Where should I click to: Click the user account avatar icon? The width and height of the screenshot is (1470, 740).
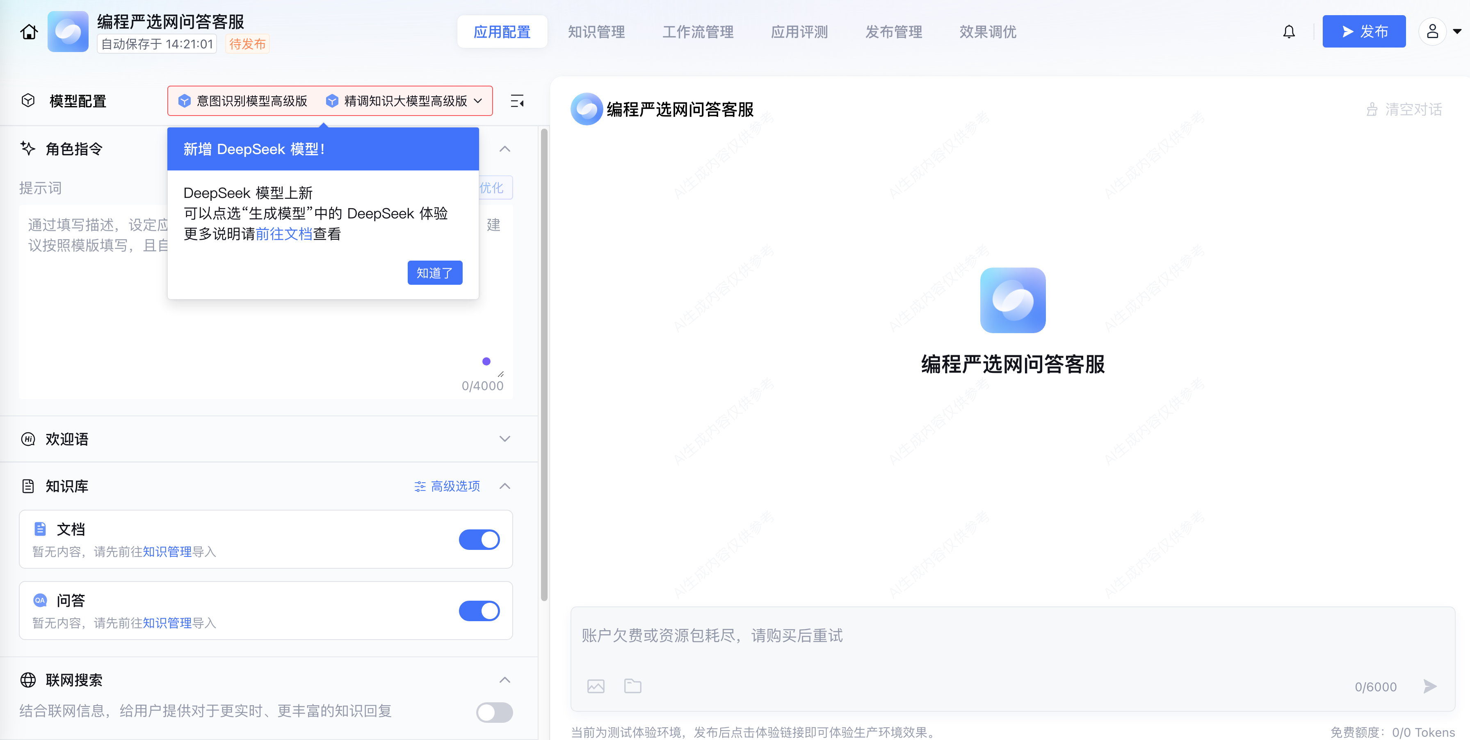[1432, 32]
